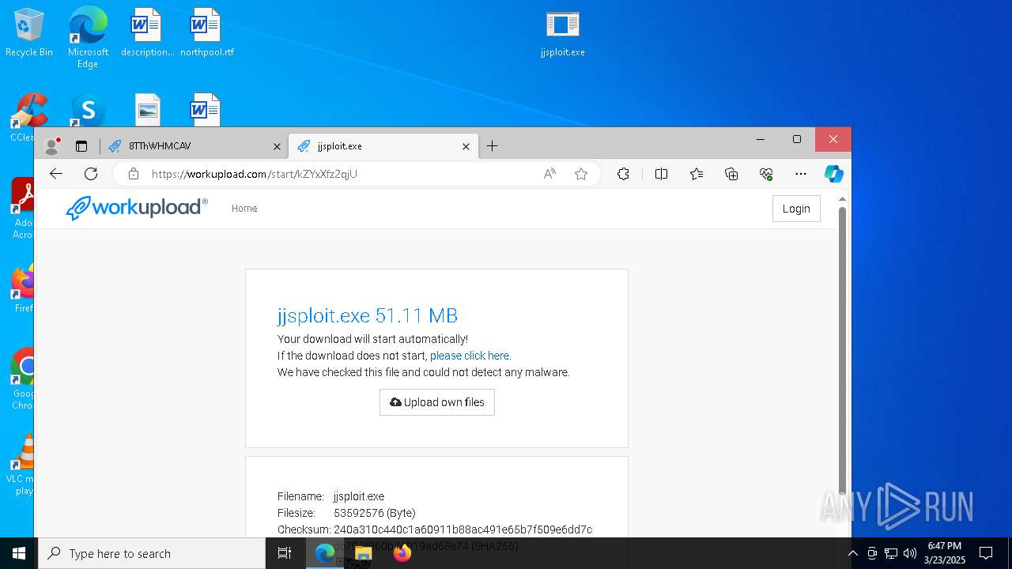Click taskbar search box

152,553
